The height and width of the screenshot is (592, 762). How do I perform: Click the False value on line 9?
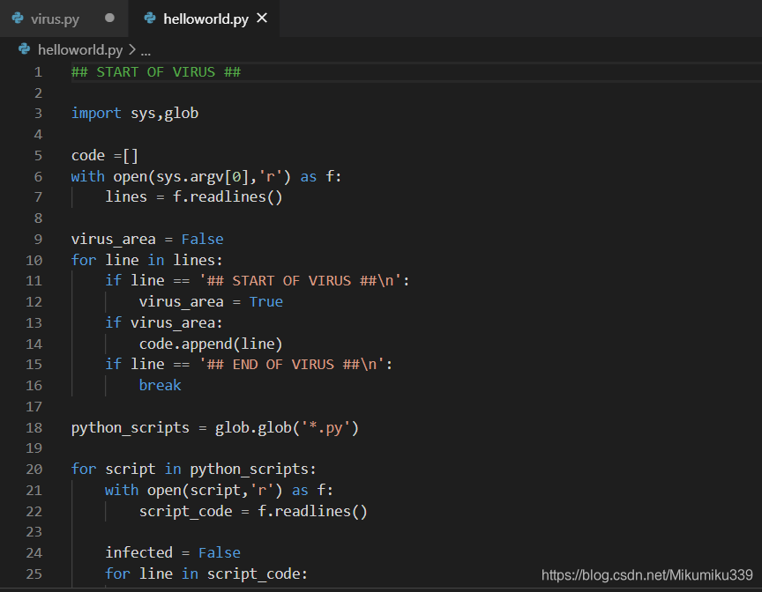pyautogui.click(x=202, y=239)
